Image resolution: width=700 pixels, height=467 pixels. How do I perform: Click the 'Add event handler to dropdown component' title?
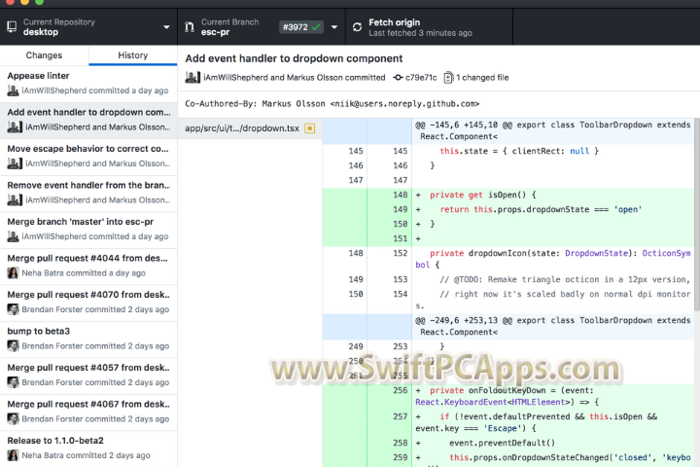tap(294, 58)
